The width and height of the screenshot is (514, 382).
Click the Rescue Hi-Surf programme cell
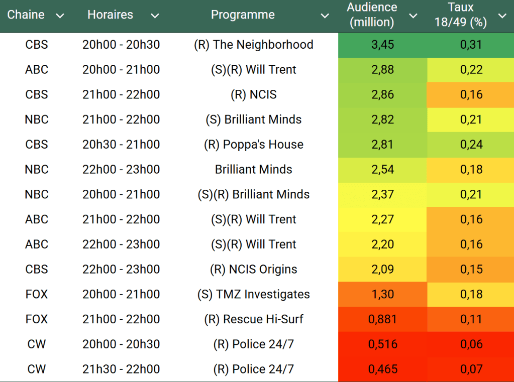[253, 319]
